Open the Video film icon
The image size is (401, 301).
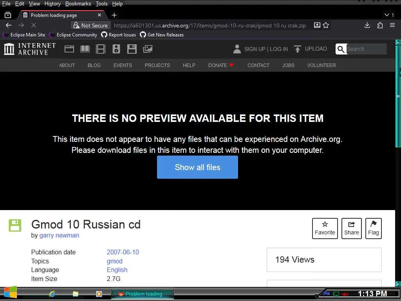coord(101,49)
